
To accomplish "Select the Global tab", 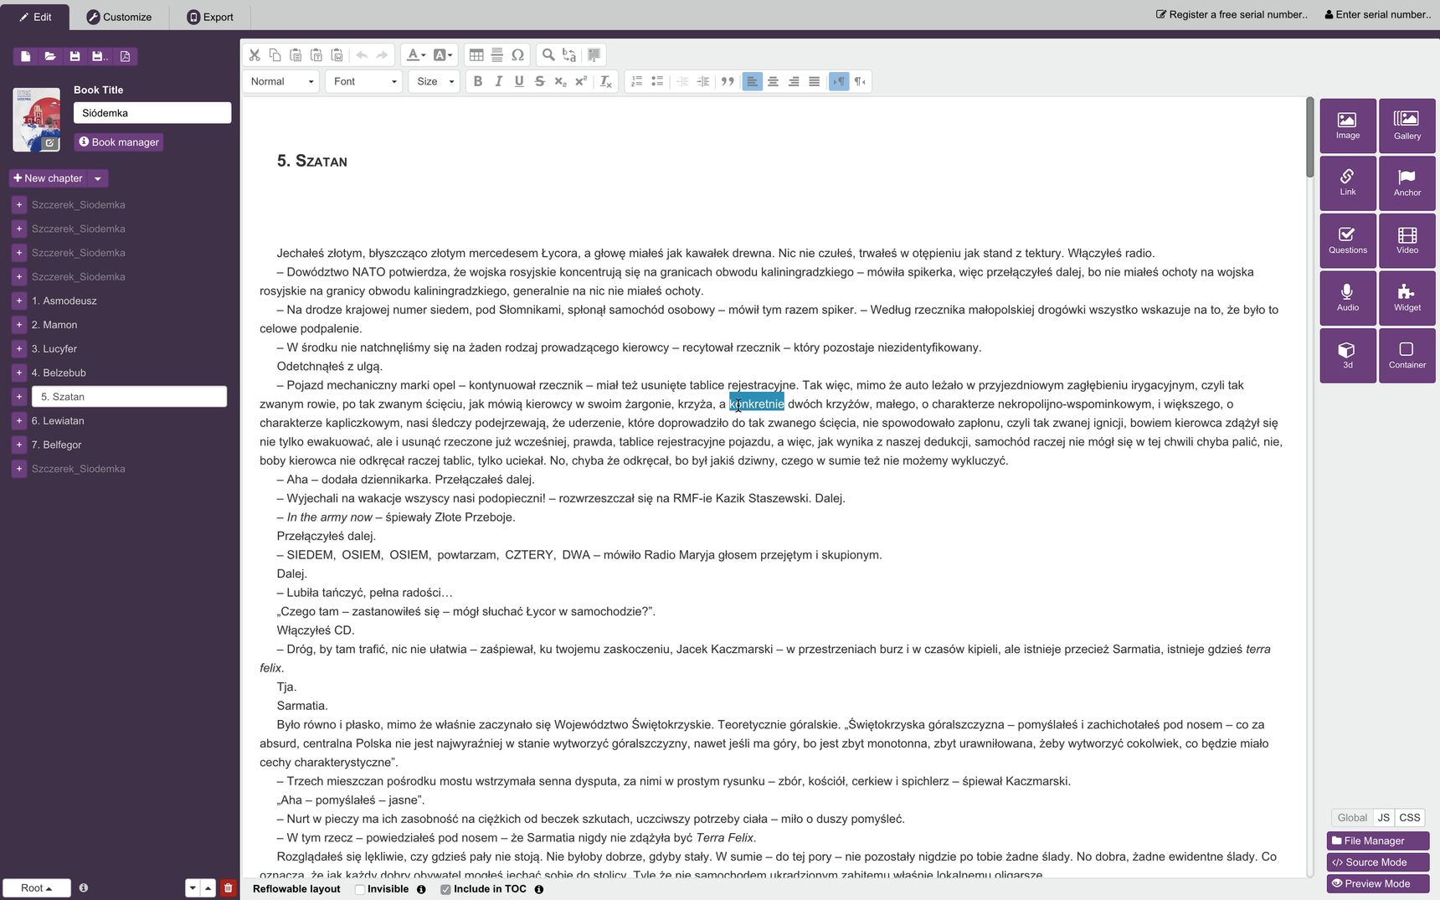I will pyautogui.click(x=1352, y=818).
